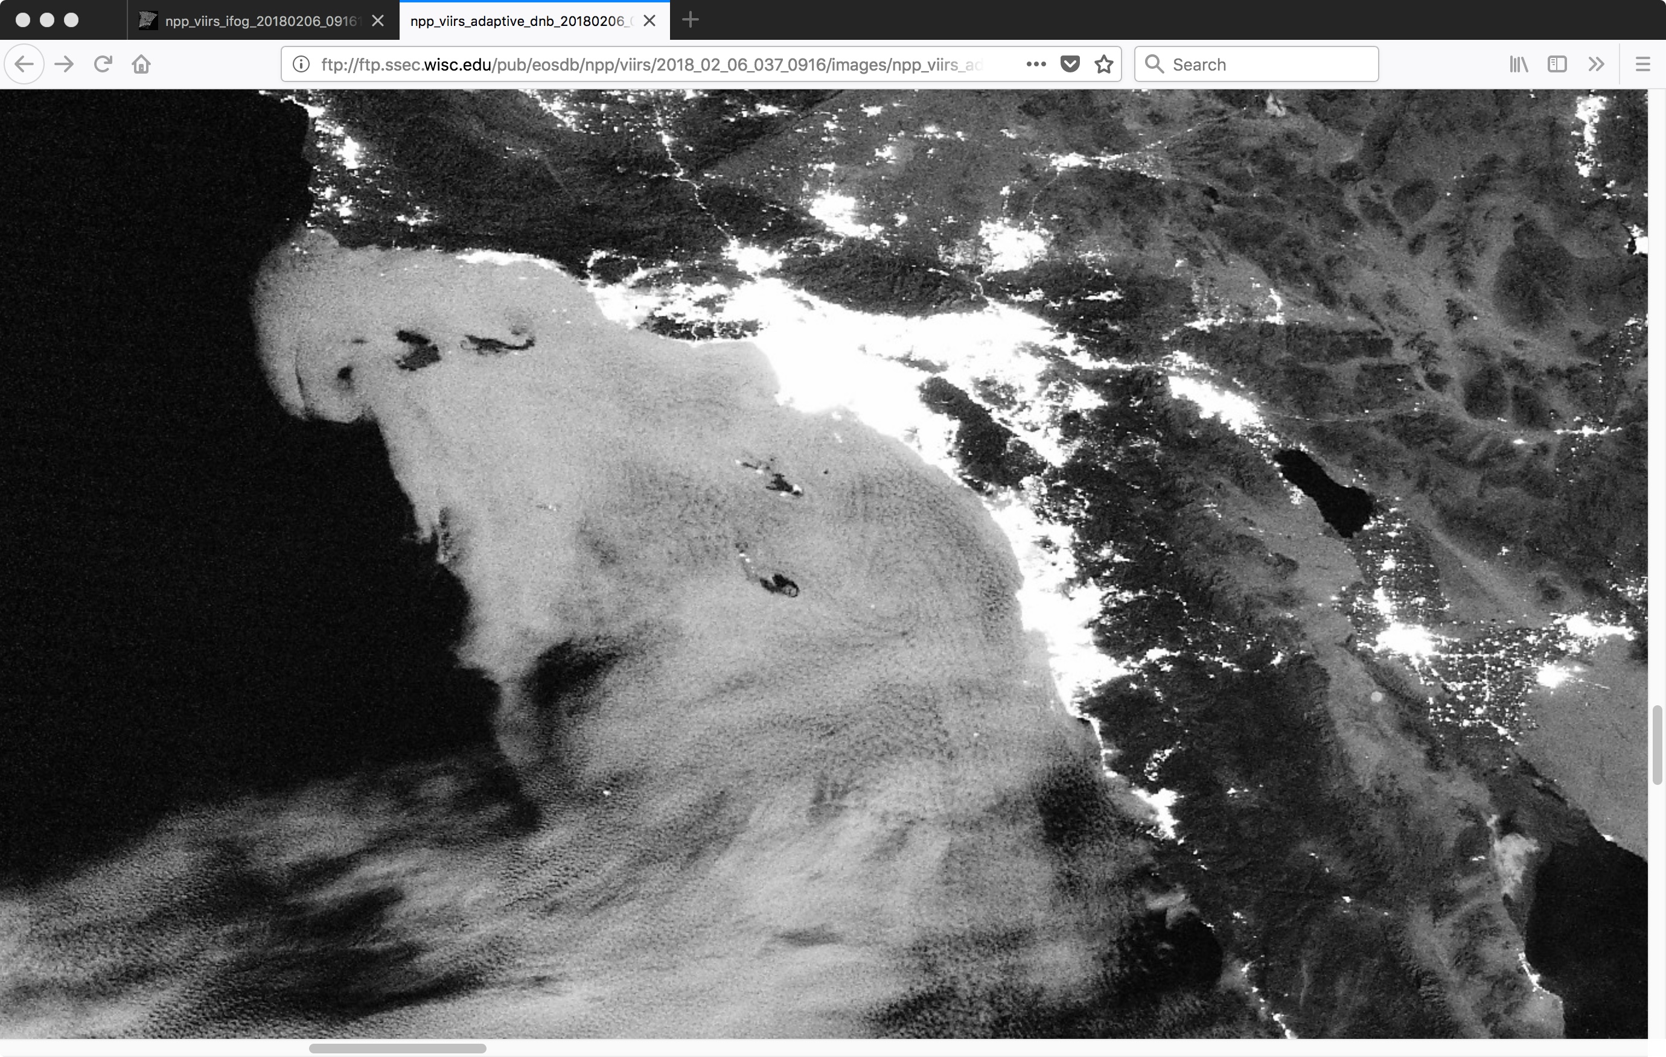Minimize the browser window
This screenshot has width=1666, height=1057.
pyautogui.click(x=47, y=20)
